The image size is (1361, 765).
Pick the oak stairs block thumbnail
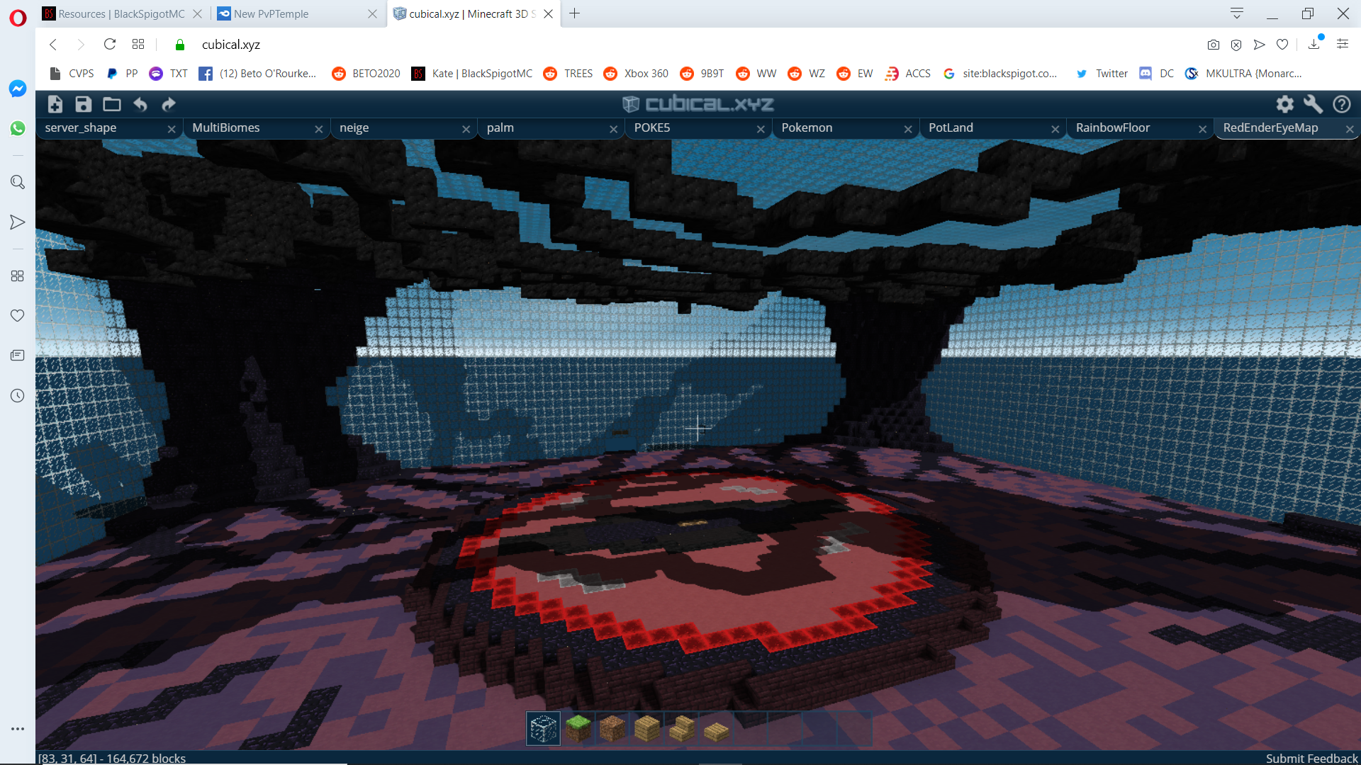pyautogui.click(x=681, y=728)
